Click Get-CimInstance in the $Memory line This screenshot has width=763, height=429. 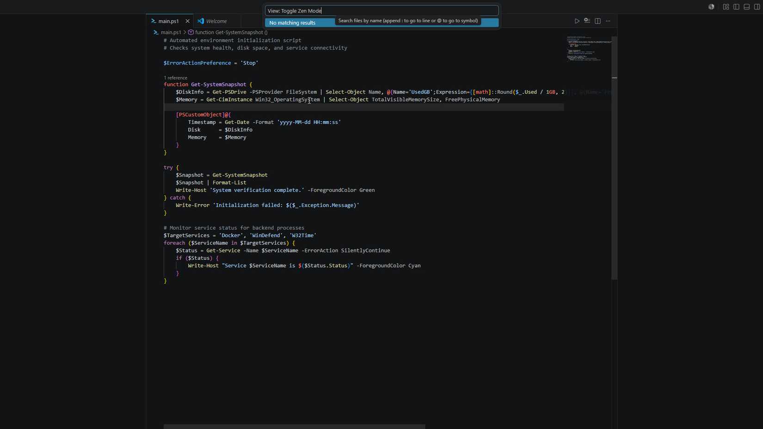click(x=229, y=99)
